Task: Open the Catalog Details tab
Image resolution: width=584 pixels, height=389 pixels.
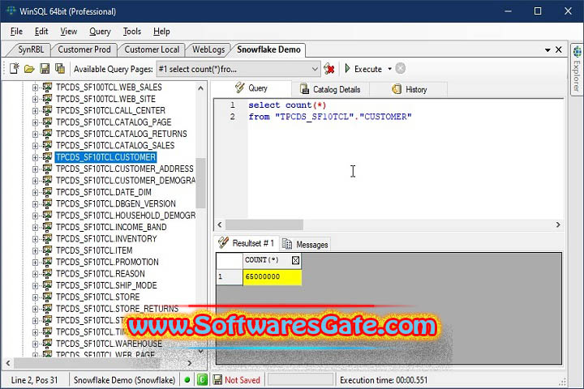Action: tap(330, 89)
